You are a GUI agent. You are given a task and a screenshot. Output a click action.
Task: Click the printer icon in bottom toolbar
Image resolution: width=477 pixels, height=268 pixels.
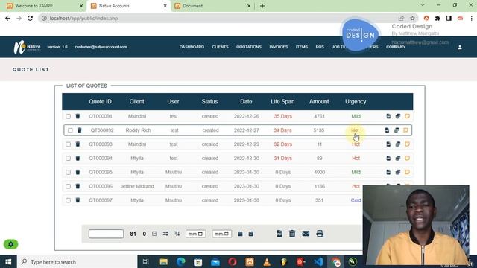coord(320,234)
